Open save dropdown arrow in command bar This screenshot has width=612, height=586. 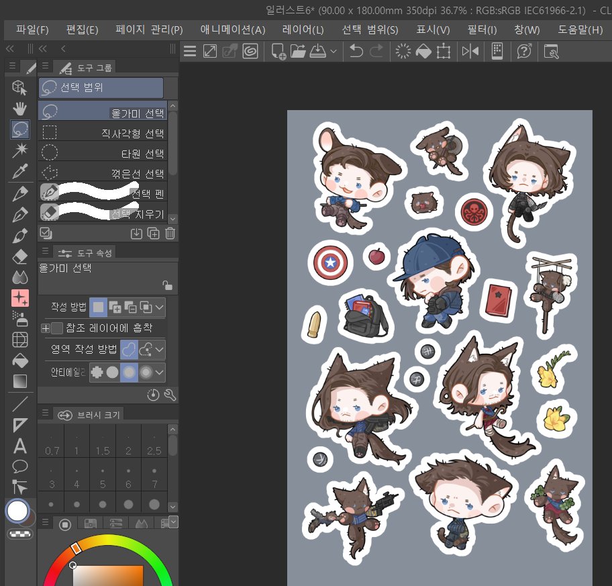(x=334, y=51)
